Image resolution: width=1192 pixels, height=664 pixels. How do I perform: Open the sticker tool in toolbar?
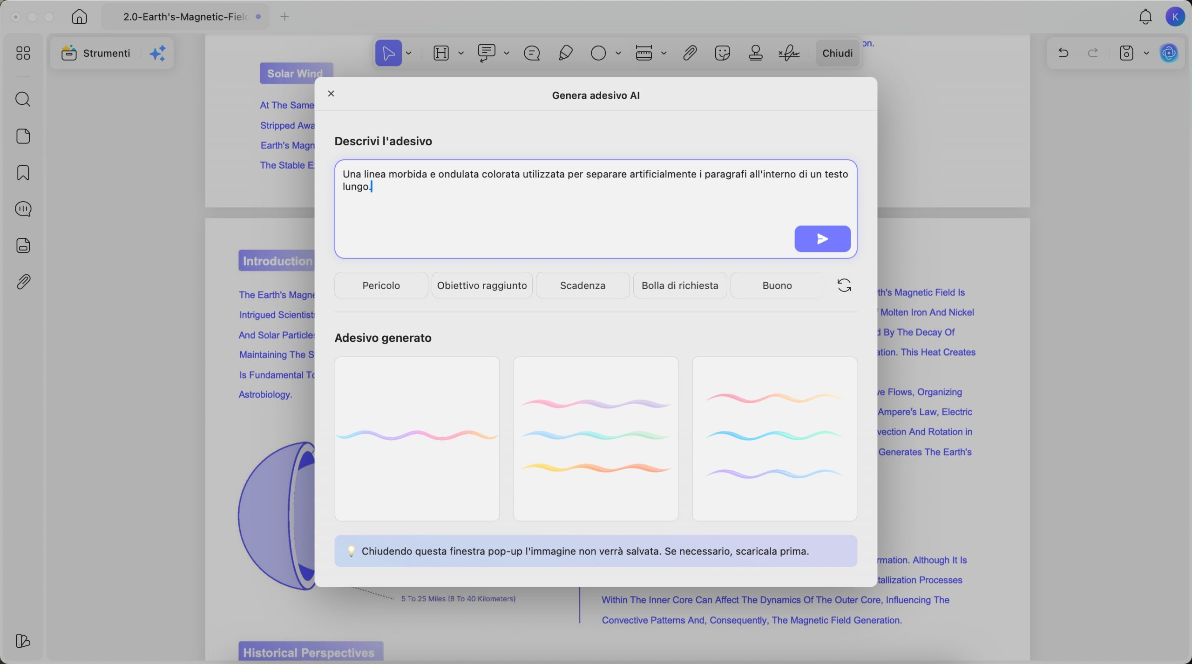tap(722, 53)
